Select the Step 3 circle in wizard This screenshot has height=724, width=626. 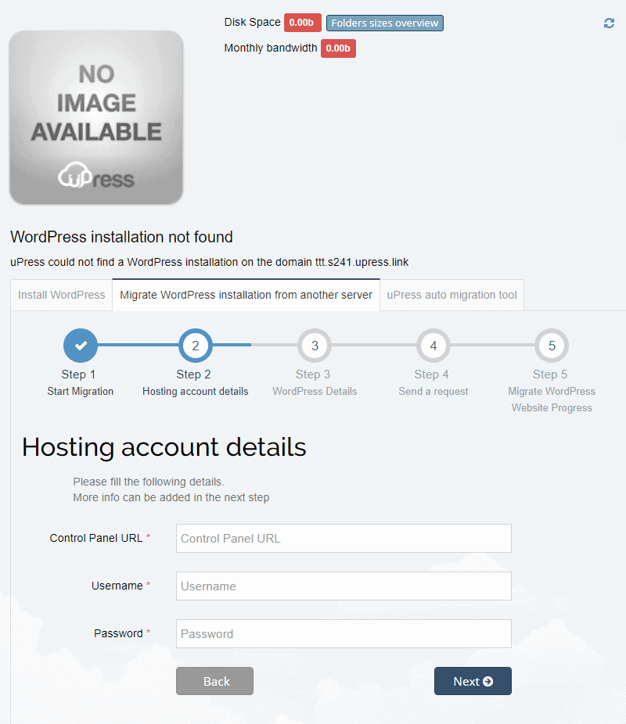[315, 346]
